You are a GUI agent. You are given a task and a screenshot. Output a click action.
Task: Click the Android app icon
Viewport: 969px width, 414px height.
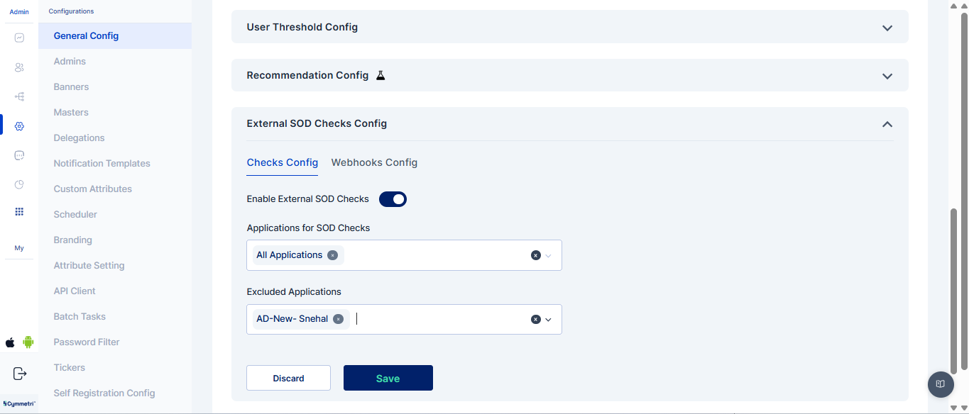click(28, 342)
